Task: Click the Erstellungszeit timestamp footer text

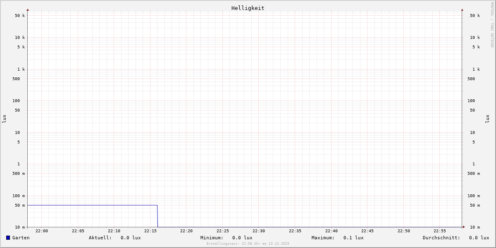Action: point(248,244)
